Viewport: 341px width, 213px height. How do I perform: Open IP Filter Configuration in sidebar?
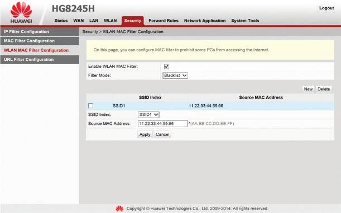[x=40, y=32]
